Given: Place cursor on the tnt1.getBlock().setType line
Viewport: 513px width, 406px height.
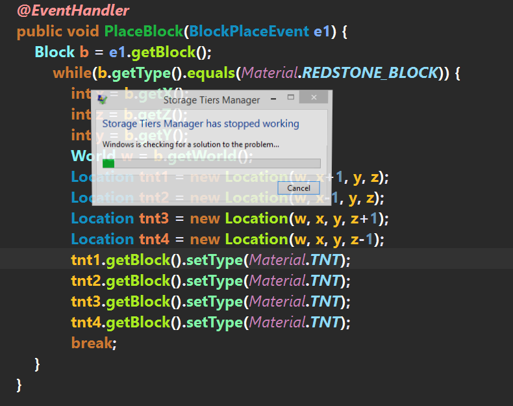Looking at the screenshot, I should coord(210,260).
